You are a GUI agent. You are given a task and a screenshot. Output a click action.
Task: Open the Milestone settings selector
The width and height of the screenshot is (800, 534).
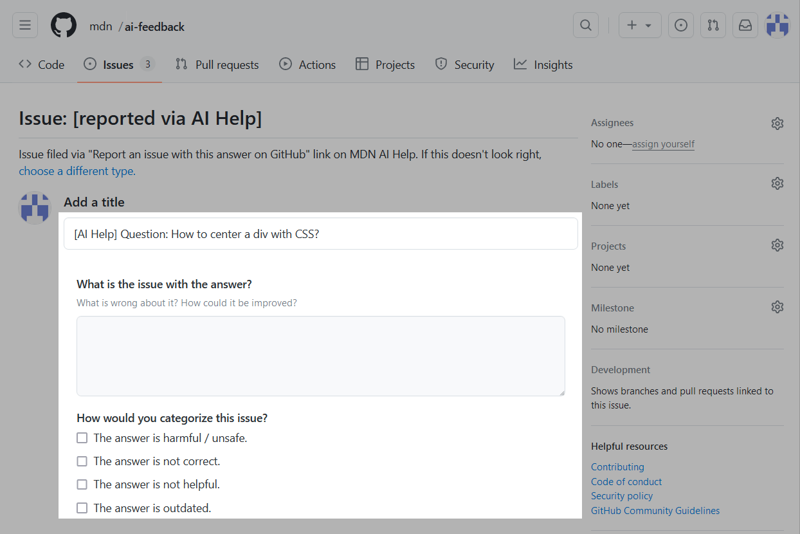click(x=777, y=308)
